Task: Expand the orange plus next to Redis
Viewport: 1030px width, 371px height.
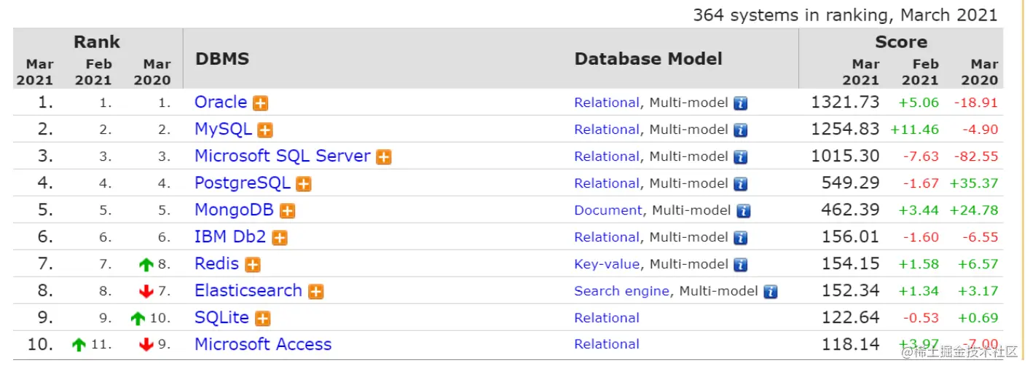Action: (x=253, y=265)
